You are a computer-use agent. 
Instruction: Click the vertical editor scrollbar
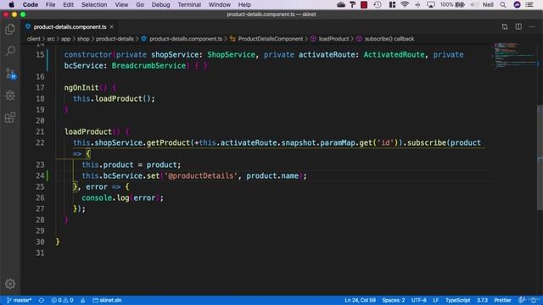point(540,158)
